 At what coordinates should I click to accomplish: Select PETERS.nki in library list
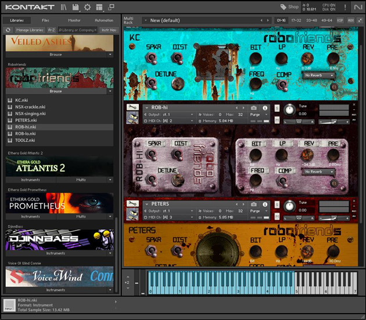pos(27,120)
